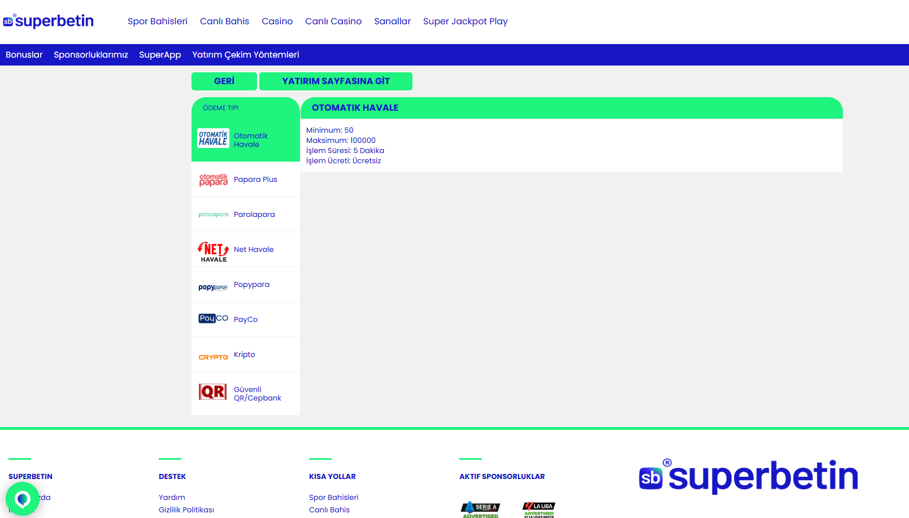
Task: Click the Otomatik Havale logo icon
Action: tap(213, 138)
